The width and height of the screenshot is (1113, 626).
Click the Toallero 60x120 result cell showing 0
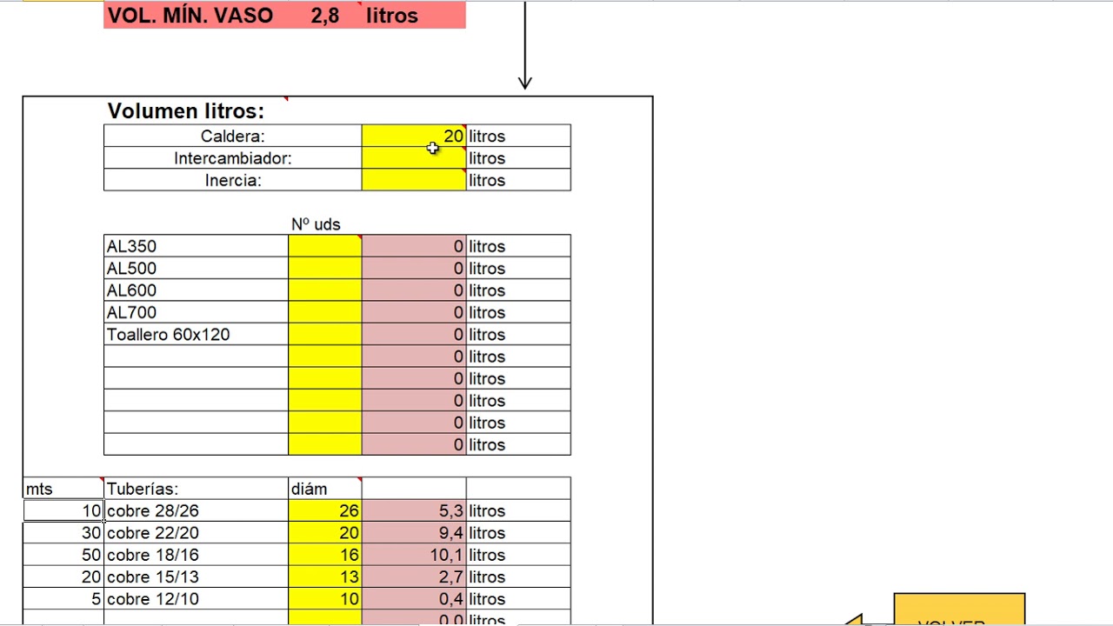click(x=414, y=335)
